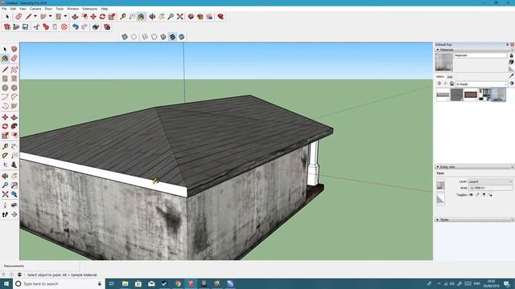Open the shape tools dropdown arrow
Image resolution: width=515 pixels, height=289 pixels.
click(x=65, y=16)
